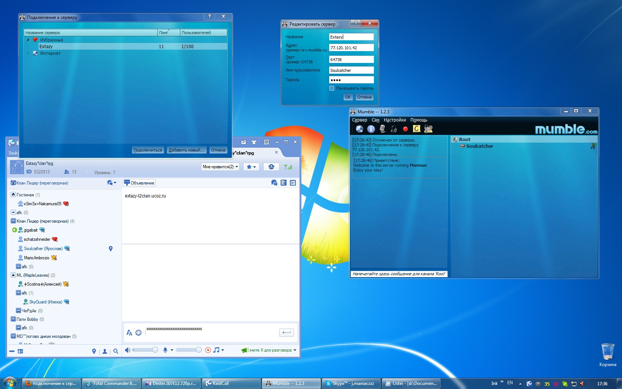
Task: Select the 'Объявление' tab in RaidCall
Action: click(139, 183)
